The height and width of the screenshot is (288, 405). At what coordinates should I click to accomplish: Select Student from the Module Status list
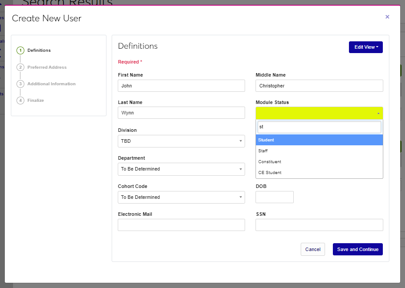click(x=319, y=140)
